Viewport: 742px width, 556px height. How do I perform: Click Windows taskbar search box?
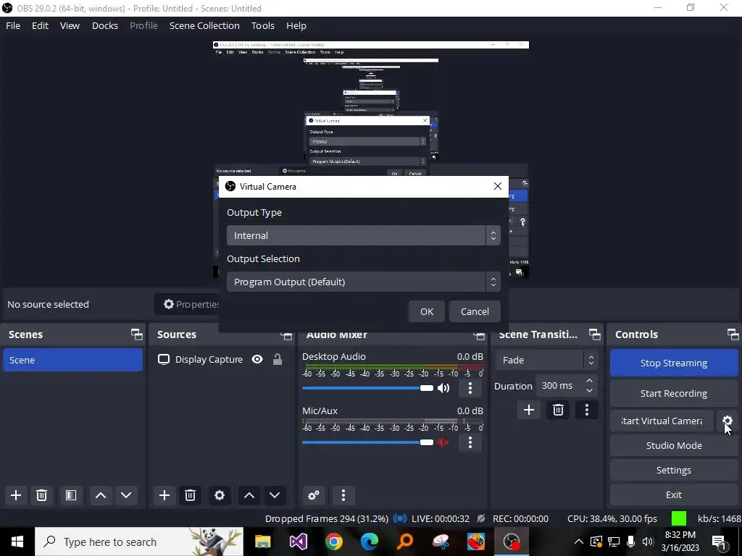[x=139, y=542]
